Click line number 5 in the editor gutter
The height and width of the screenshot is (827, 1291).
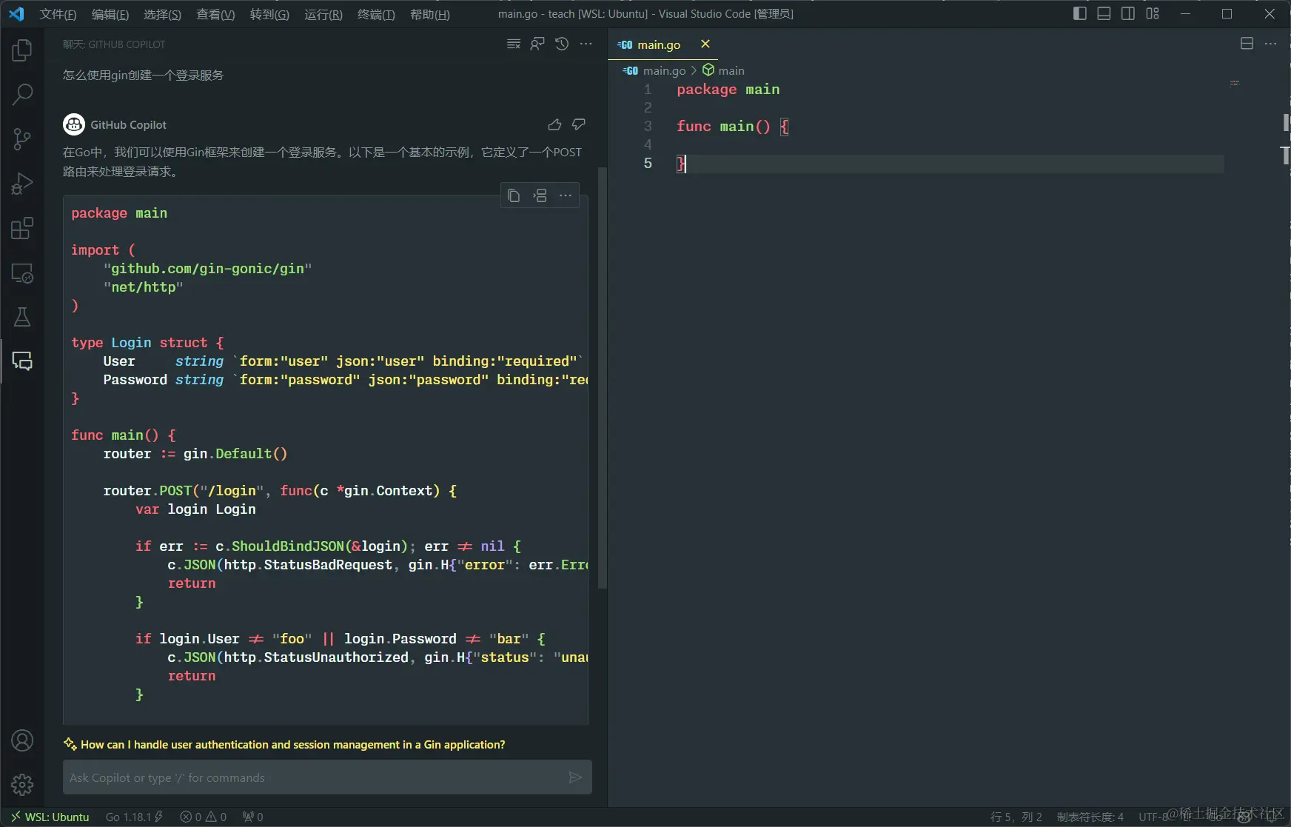648,164
